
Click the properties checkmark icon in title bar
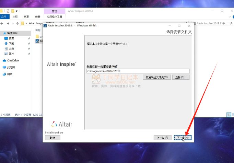click(8, 11)
